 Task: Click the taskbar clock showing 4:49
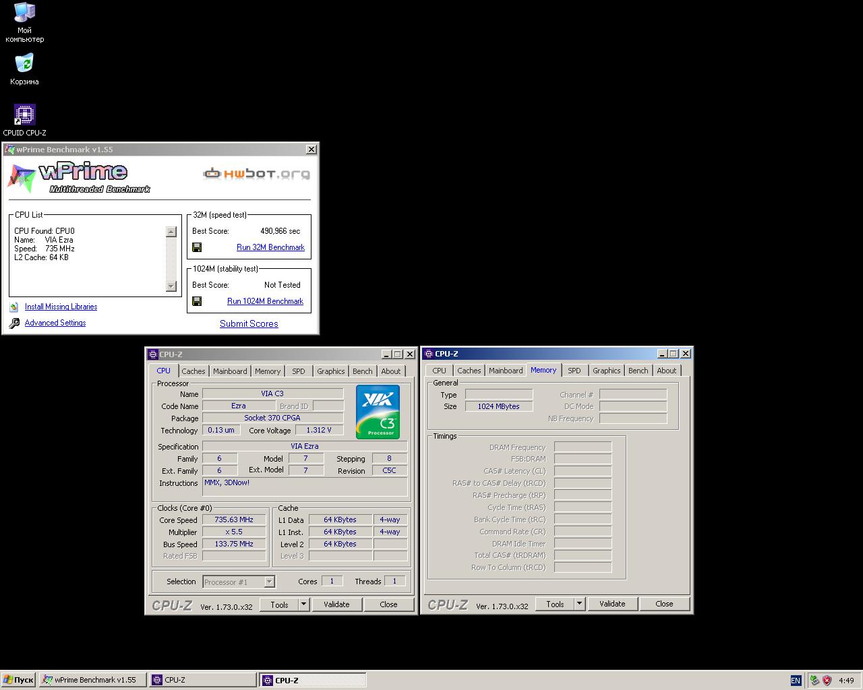pyautogui.click(x=846, y=681)
